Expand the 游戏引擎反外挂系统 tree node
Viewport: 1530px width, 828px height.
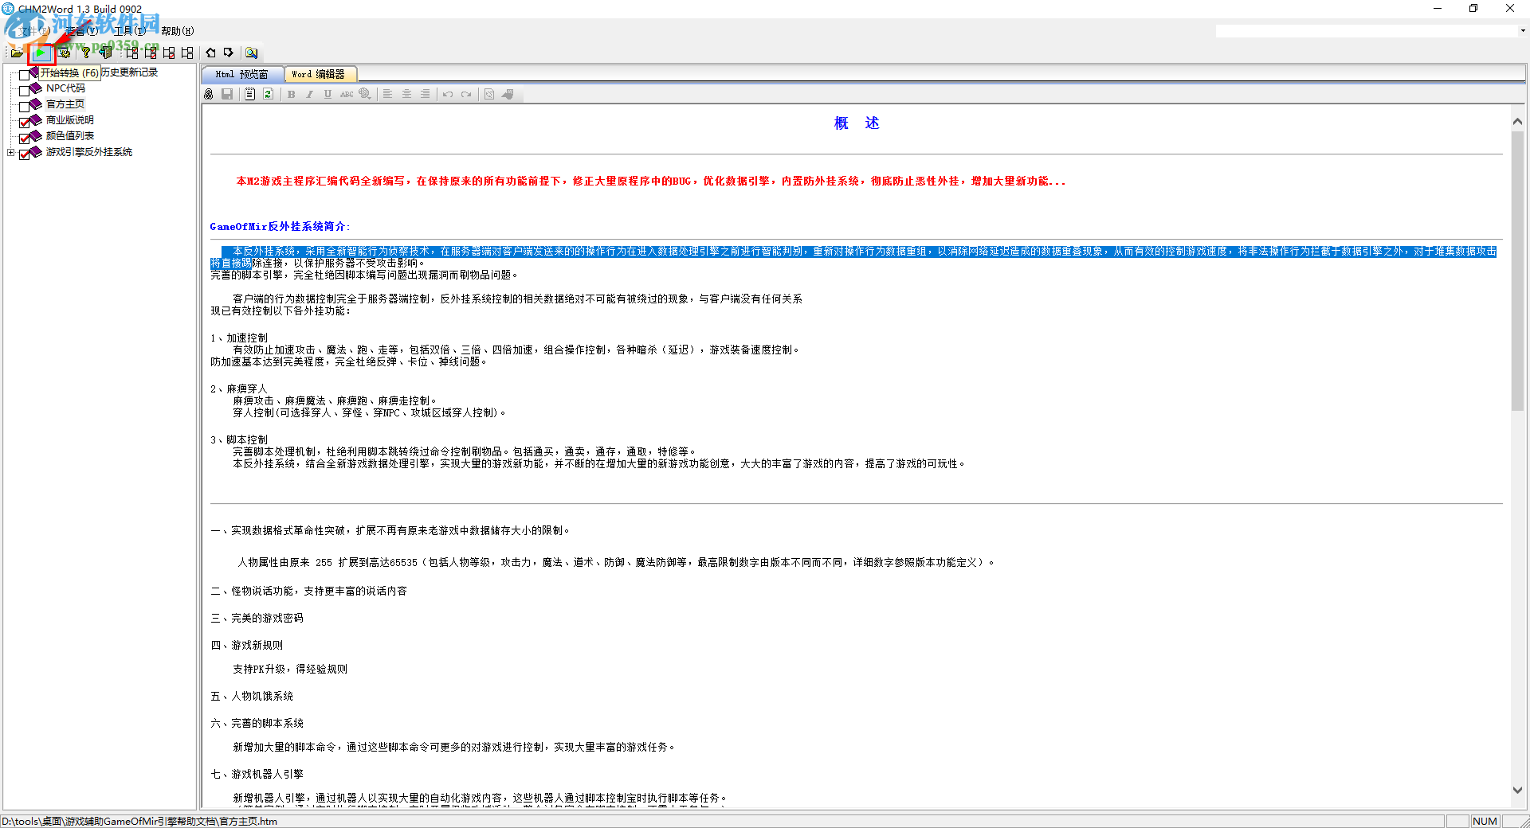point(10,152)
